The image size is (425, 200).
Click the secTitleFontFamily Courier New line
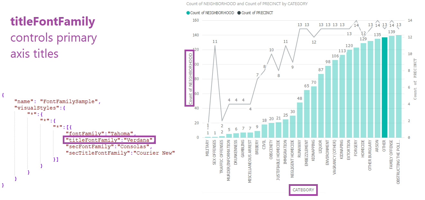(120, 153)
